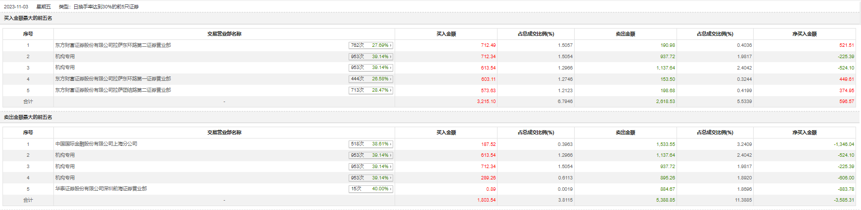
Task: Expand the 762次 27.69% stats badge
Action: point(371,45)
